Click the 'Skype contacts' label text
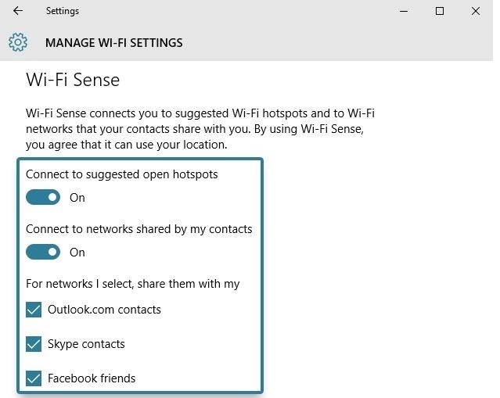The height and width of the screenshot is (398, 500). [86, 344]
